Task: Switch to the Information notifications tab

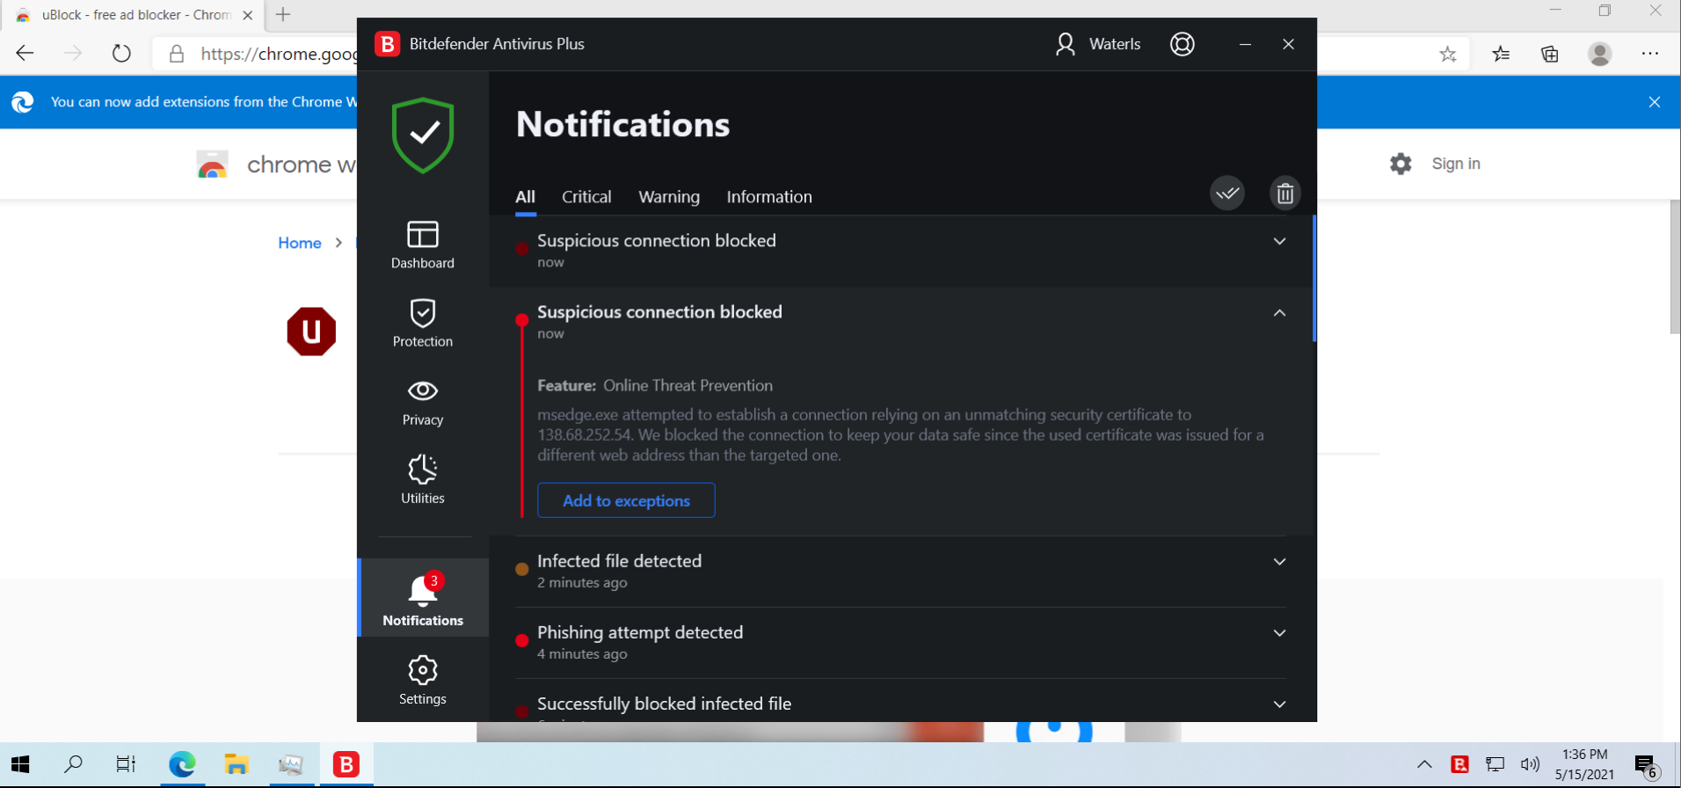Action: [769, 197]
